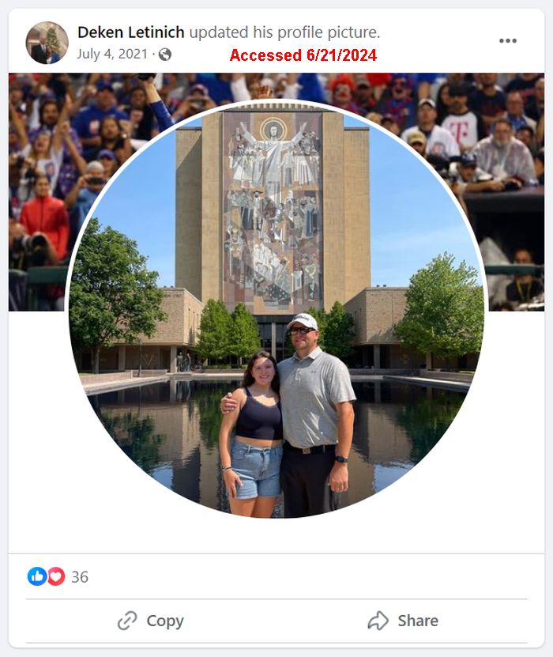This screenshot has height=657, width=553.
Task: Click the Share button label
Action: (x=418, y=621)
